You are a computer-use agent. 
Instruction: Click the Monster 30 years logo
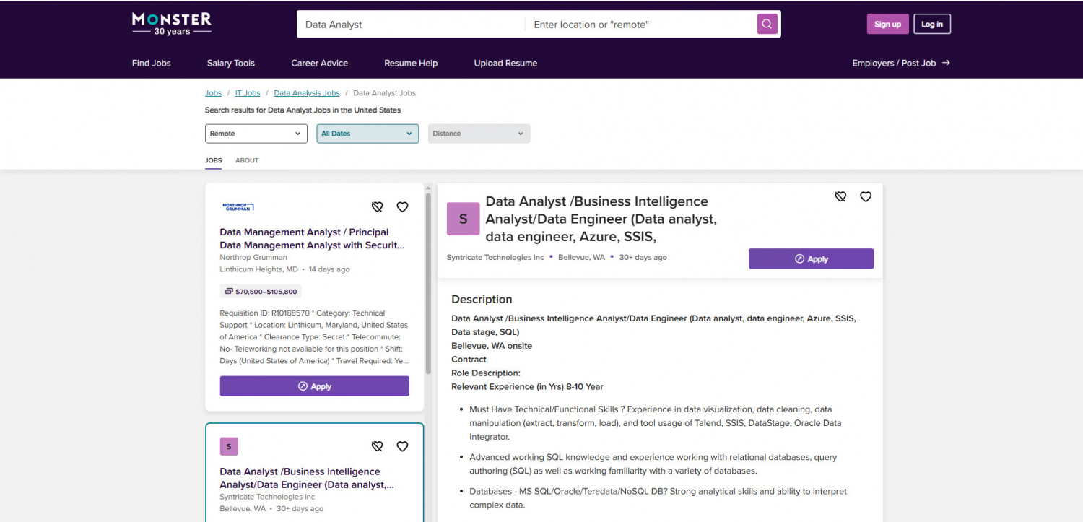pyautogui.click(x=172, y=24)
